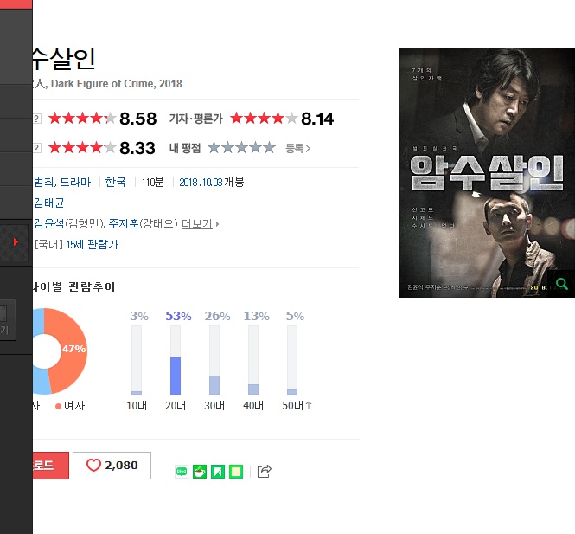Click the magnifier icon on poster
This screenshot has width=575, height=534.
pos(561,283)
